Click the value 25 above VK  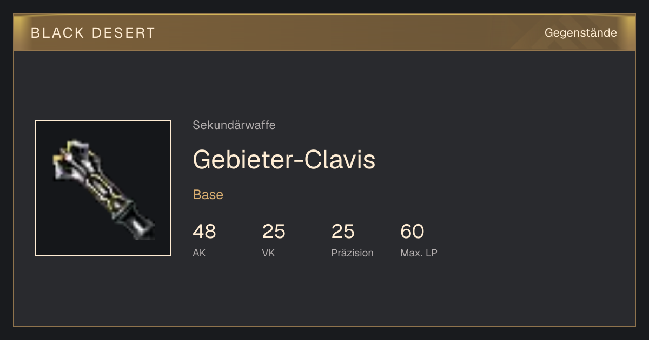pyautogui.click(x=274, y=232)
